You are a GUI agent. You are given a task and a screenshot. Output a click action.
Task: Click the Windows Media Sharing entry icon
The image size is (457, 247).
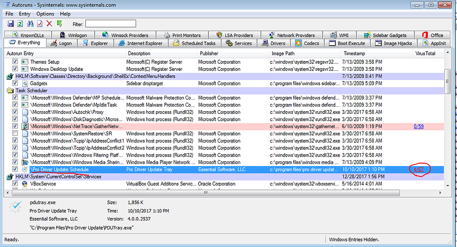25,162
